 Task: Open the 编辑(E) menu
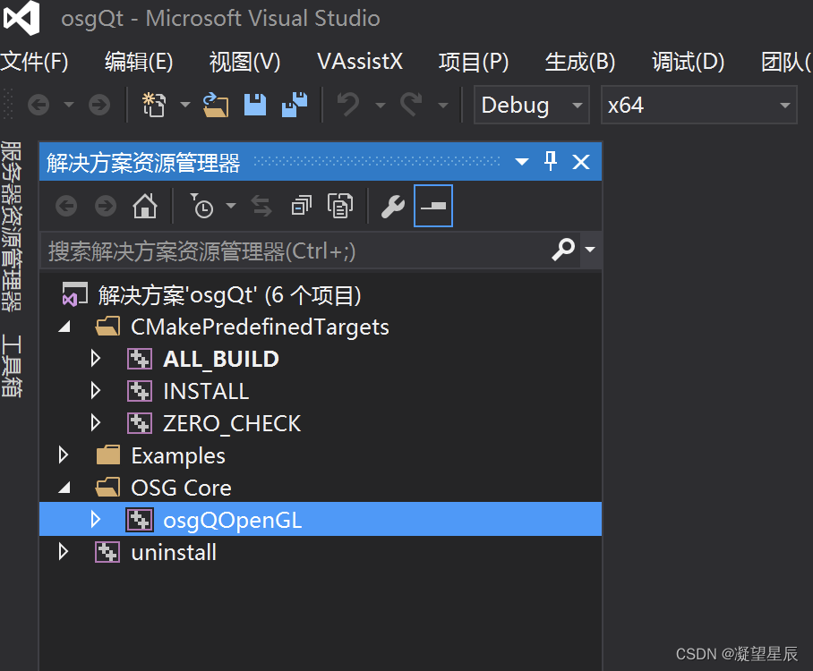(139, 62)
